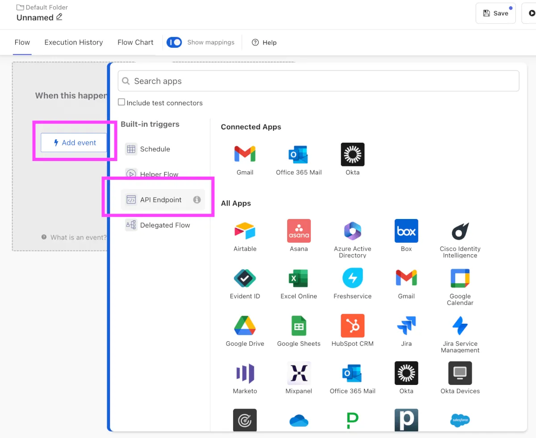Click Okta under Connected Apps
The width and height of the screenshot is (536, 438).
(x=352, y=155)
